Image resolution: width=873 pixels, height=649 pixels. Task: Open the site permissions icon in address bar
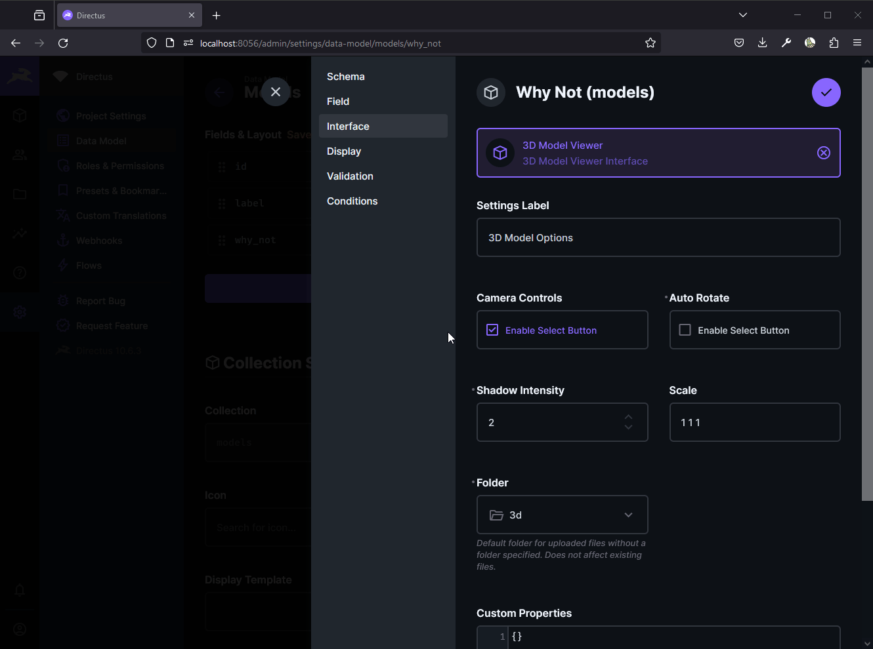pos(188,43)
